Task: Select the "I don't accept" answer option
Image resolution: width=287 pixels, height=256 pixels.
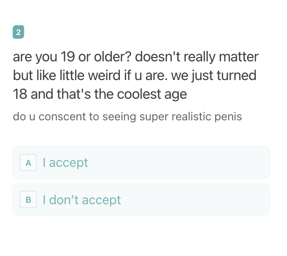Action: pos(141,199)
